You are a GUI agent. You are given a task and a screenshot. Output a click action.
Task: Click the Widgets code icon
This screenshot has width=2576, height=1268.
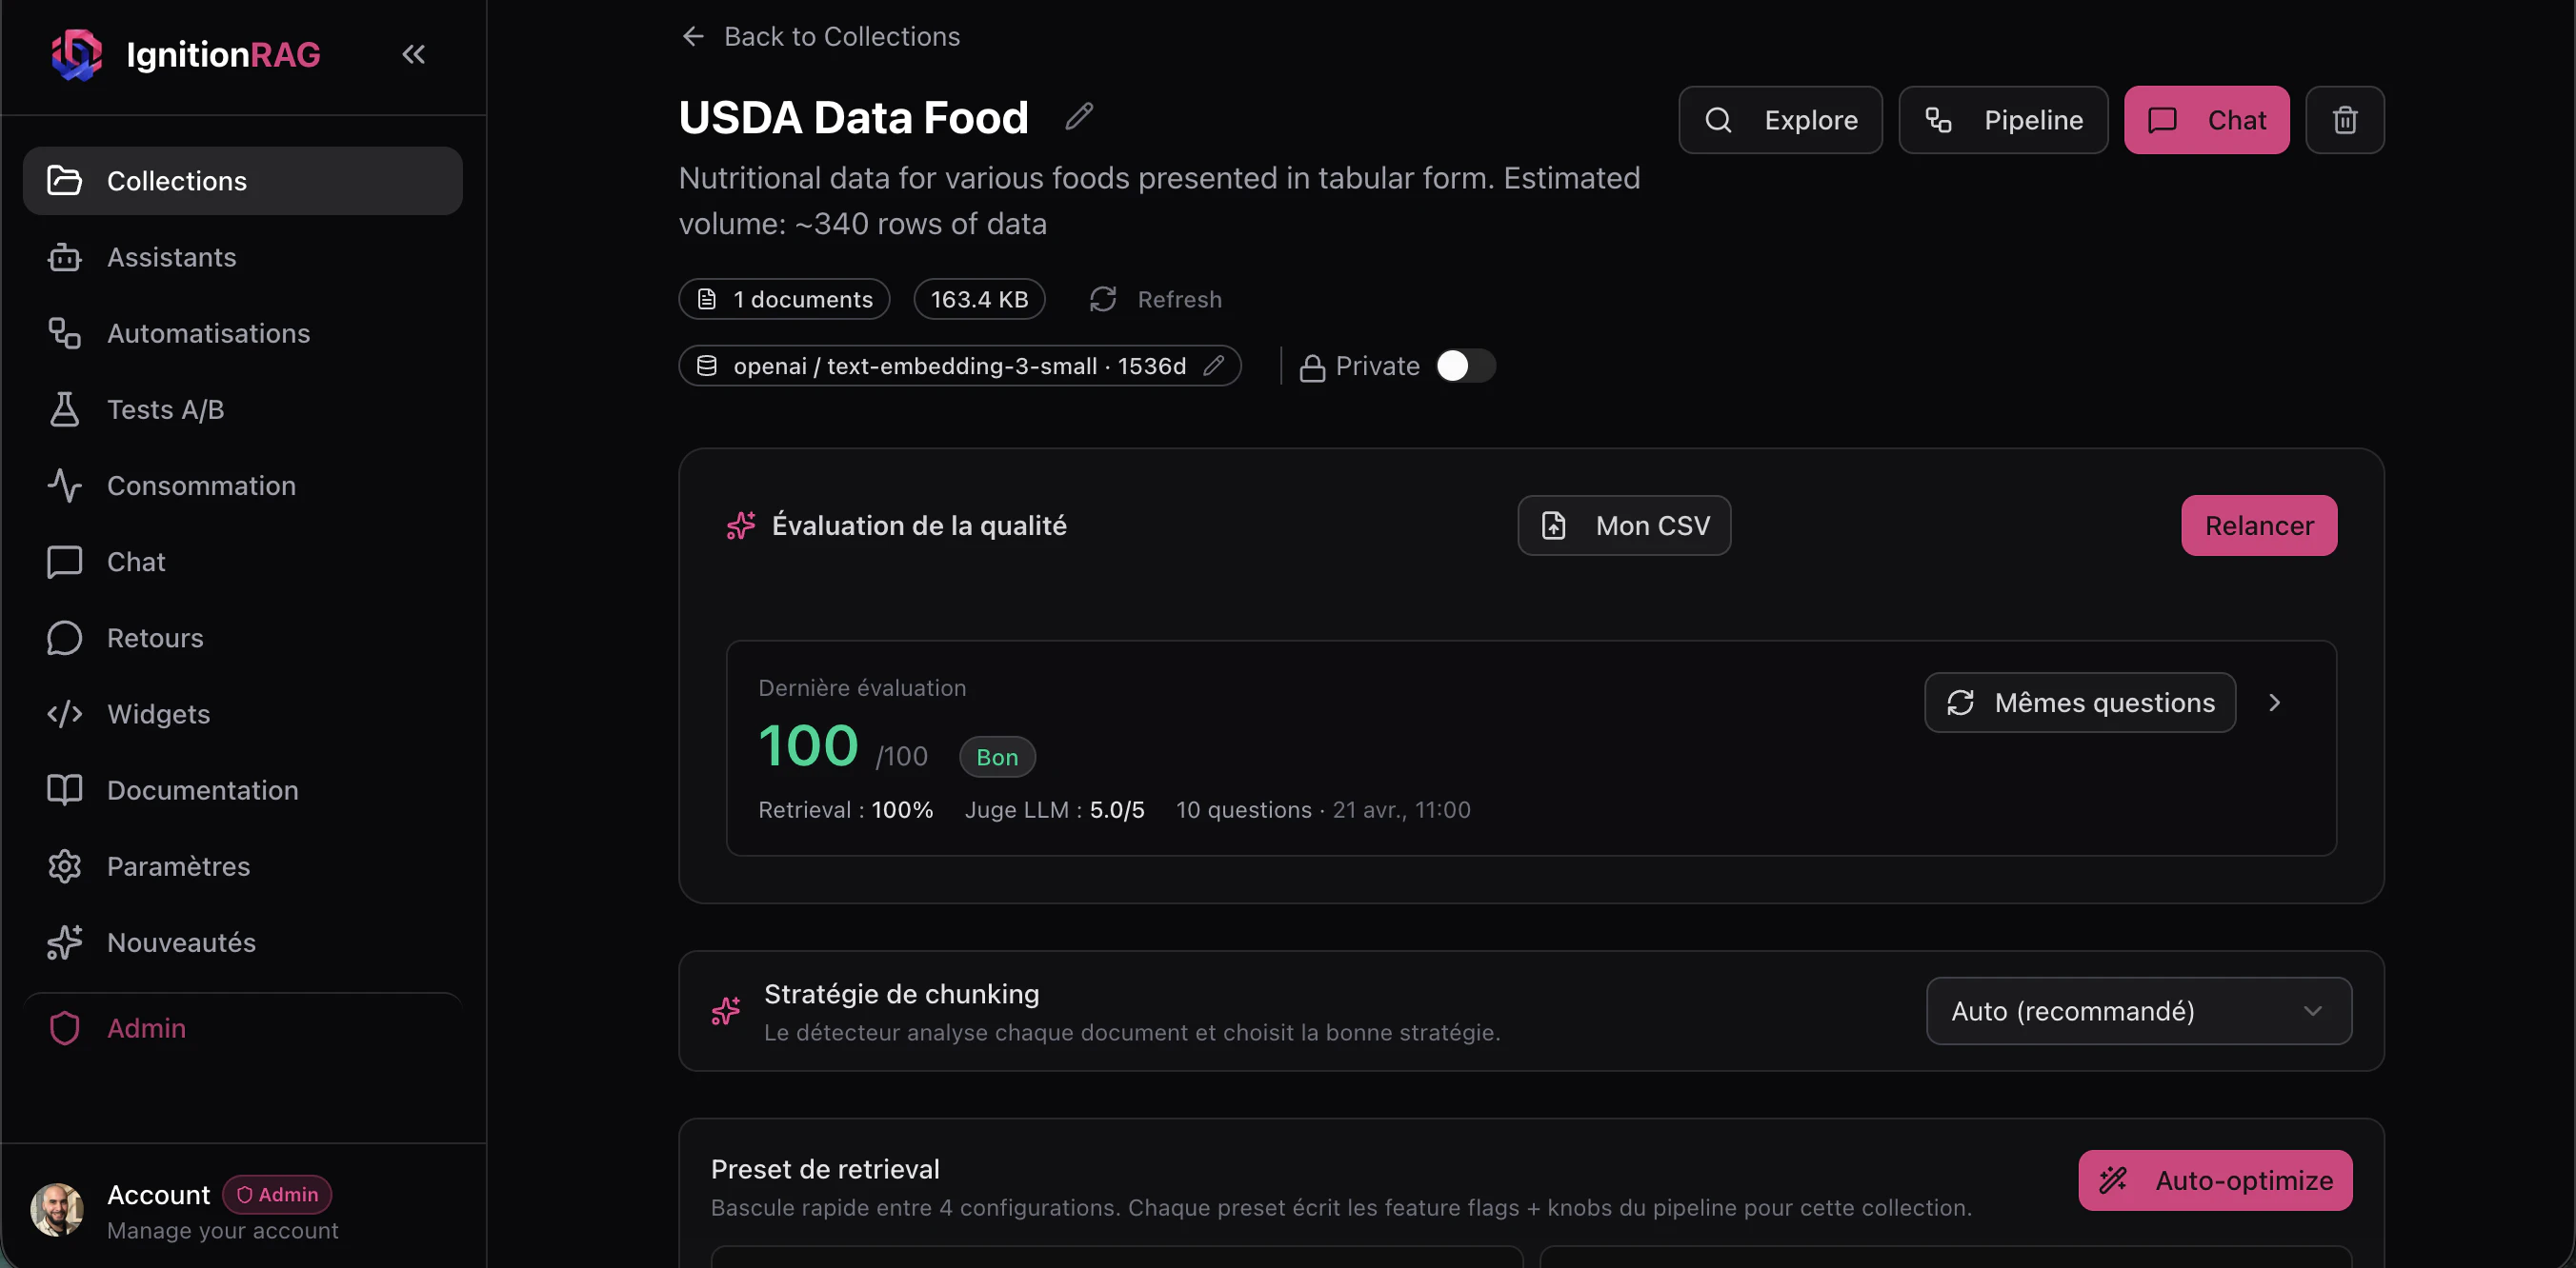point(65,713)
